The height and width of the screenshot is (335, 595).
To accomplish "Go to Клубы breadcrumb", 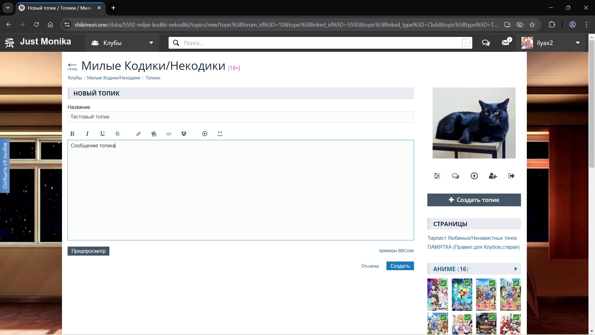I will tap(75, 78).
